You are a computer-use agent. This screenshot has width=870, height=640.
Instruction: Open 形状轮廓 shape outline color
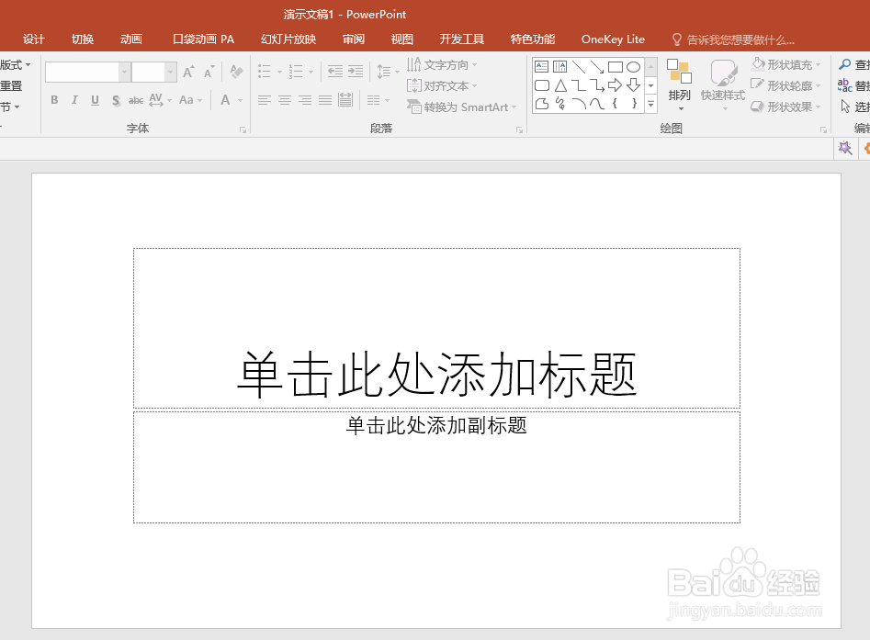(x=785, y=86)
